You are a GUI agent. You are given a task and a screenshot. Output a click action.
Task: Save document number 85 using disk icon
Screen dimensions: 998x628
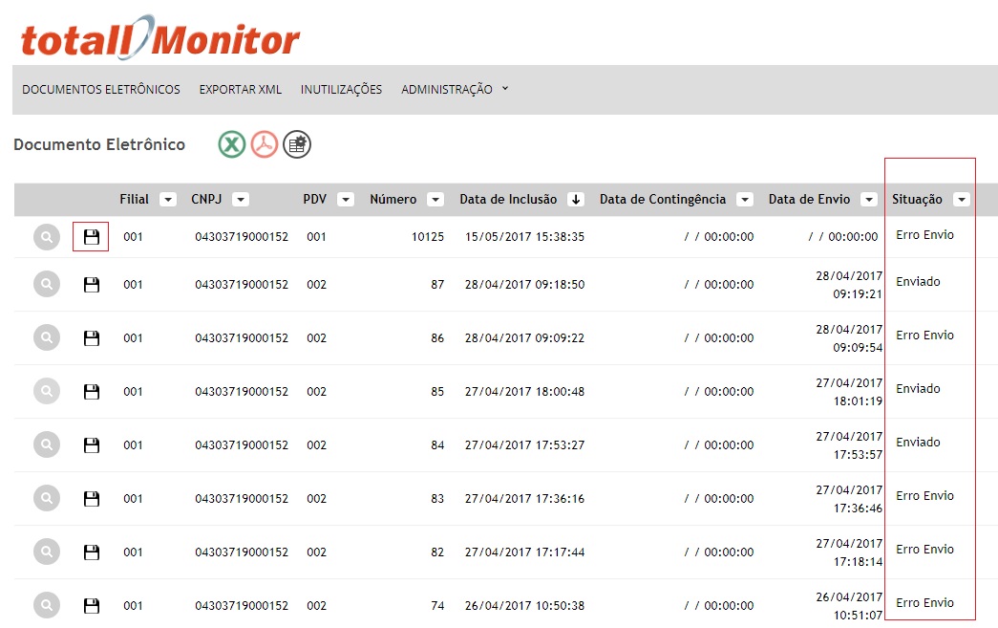click(91, 392)
